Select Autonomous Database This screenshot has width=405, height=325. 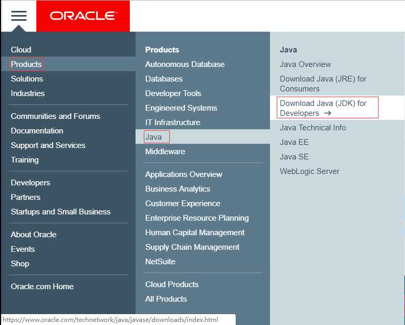(185, 64)
